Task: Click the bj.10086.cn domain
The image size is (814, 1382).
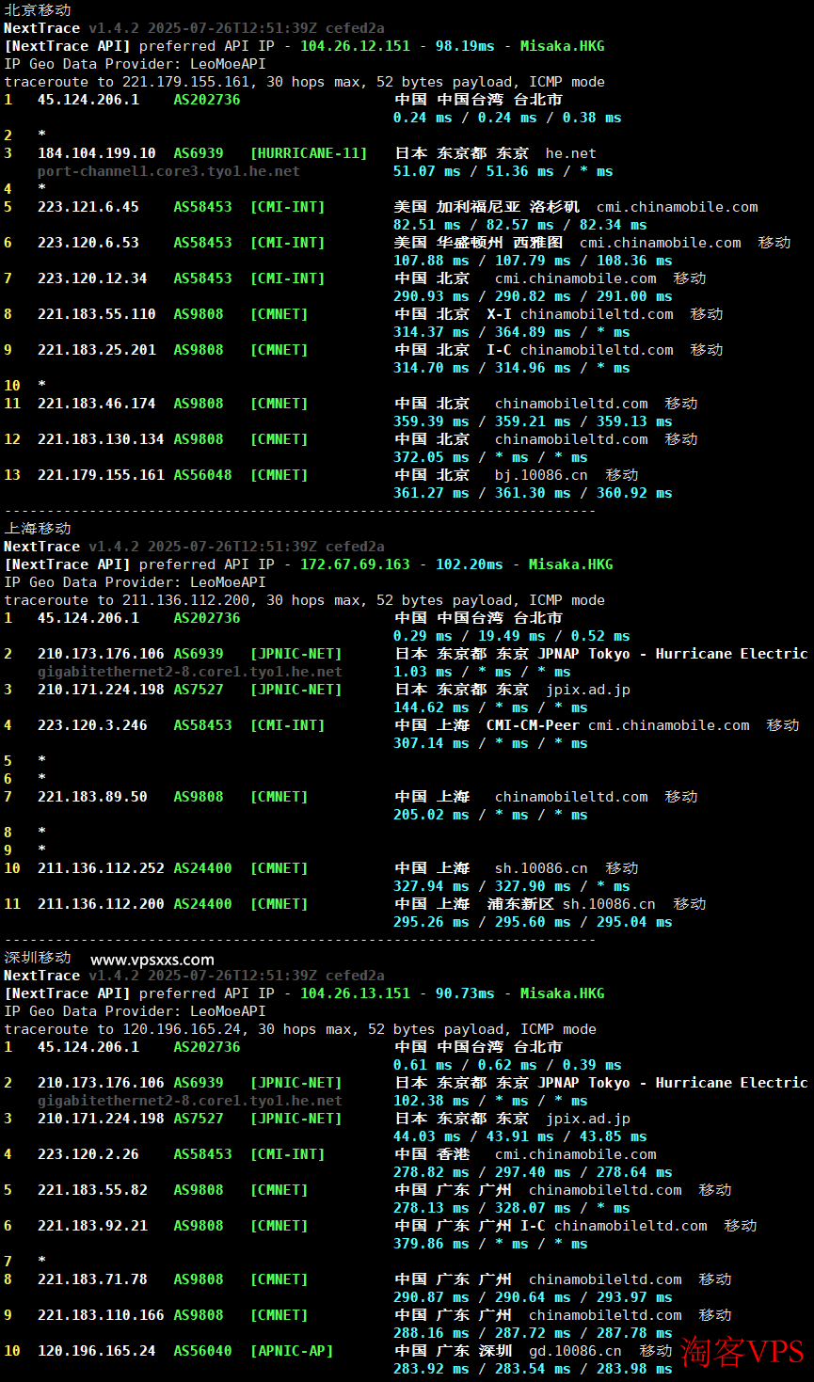Action: pos(541,475)
